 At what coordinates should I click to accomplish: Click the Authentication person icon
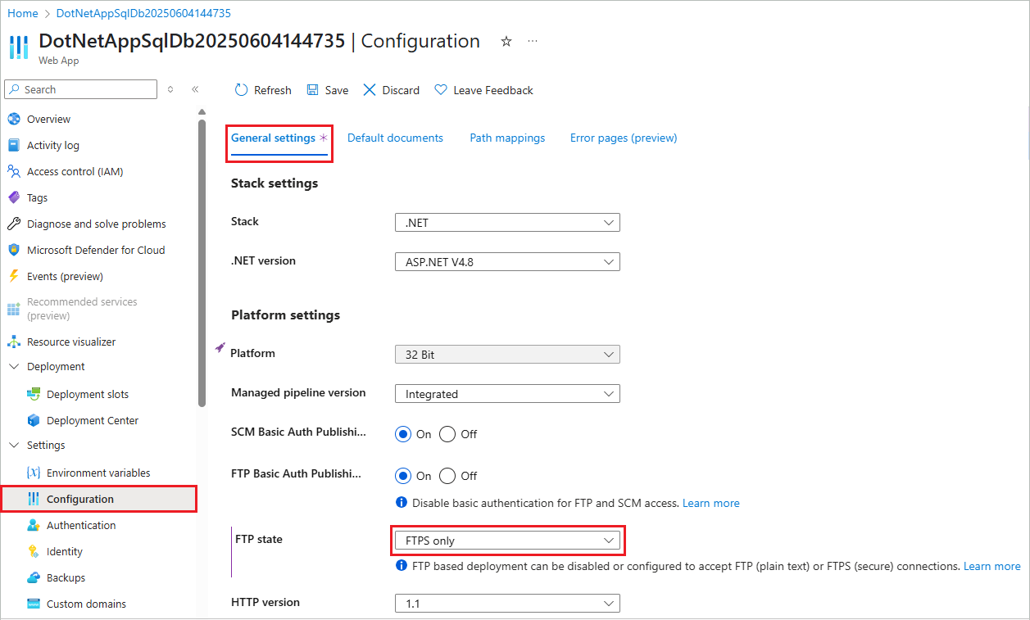pos(34,525)
